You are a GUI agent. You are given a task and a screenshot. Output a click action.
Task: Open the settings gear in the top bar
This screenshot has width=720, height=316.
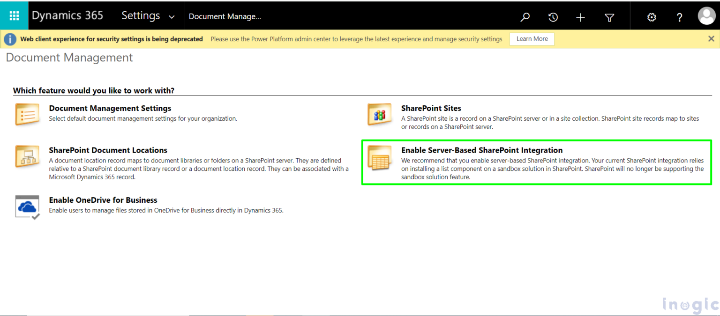pos(652,17)
